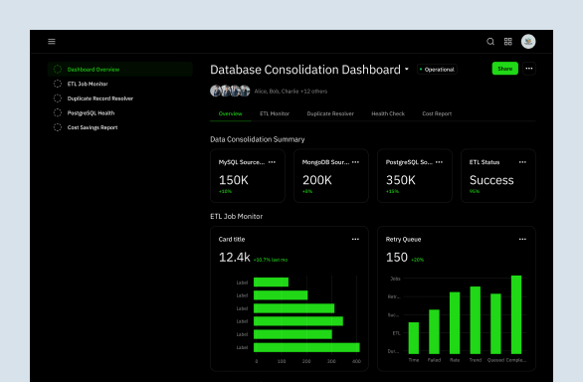Screen dimensions: 583x382
Task: Click 'Alice, Bob, Charlie +12 others' text
Action: tap(291, 92)
